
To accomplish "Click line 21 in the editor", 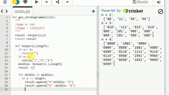I will pos(54,89).
